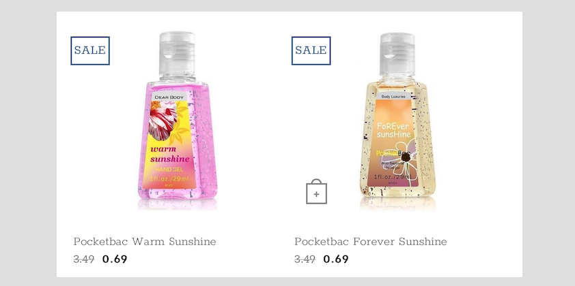The image size is (575, 286).
Task: Click the SALE badge on Warm Sunshine
Action: pyautogui.click(x=90, y=50)
